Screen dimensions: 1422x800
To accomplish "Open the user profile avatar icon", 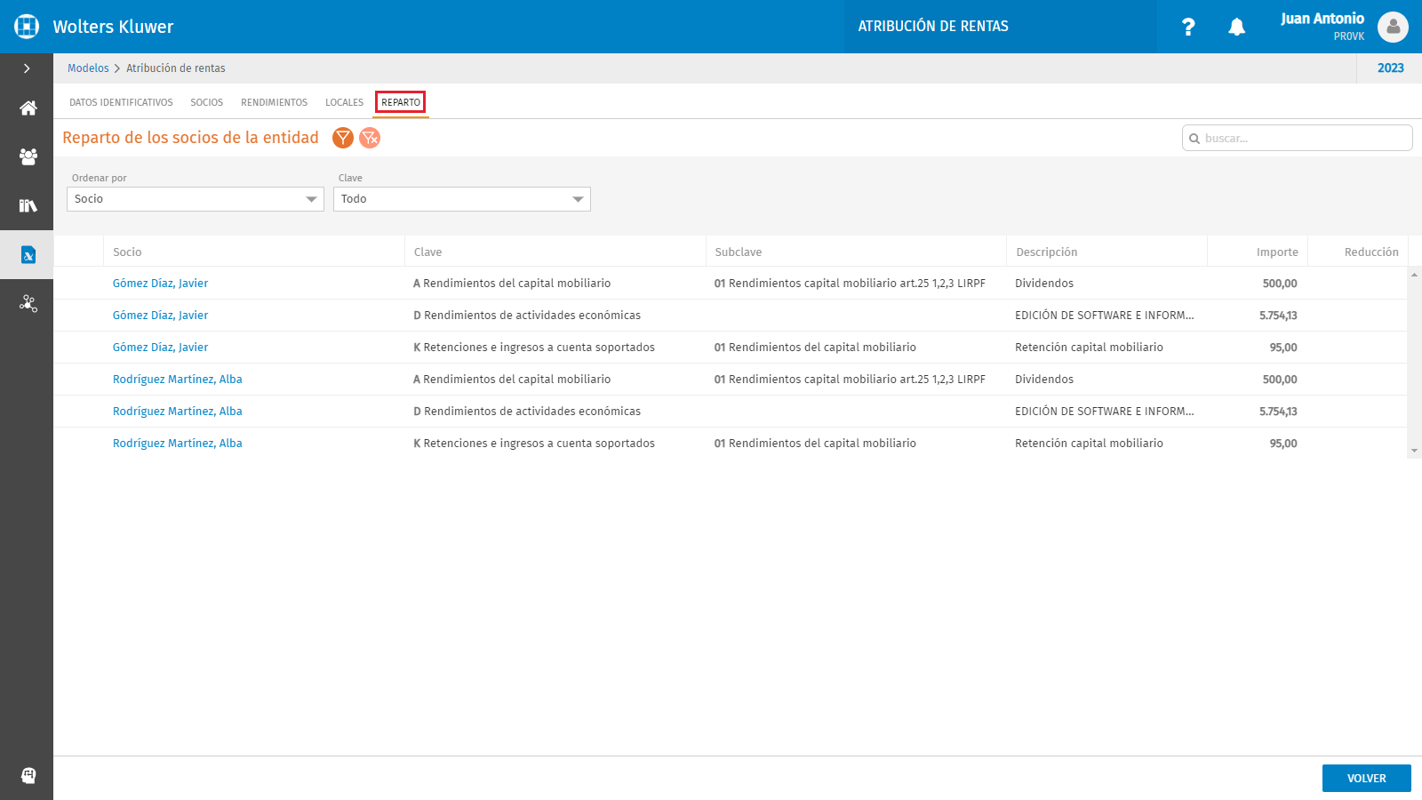I will pos(1393,27).
